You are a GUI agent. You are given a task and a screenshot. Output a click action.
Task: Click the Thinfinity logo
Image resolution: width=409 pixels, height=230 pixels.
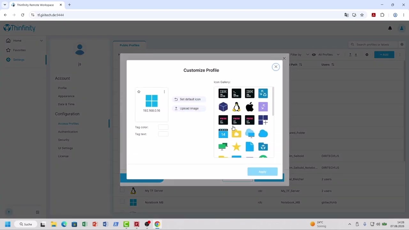pyautogui.click(x=19, y=28)
